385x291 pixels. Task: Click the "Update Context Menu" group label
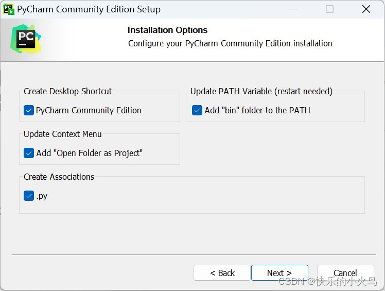click(63, 134)
